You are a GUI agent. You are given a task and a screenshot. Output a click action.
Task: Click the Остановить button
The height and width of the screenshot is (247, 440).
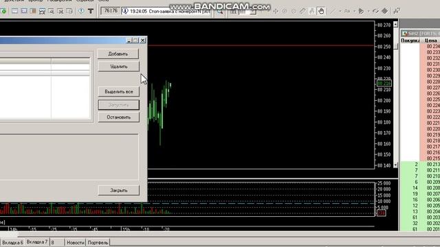tap(119, 117)
